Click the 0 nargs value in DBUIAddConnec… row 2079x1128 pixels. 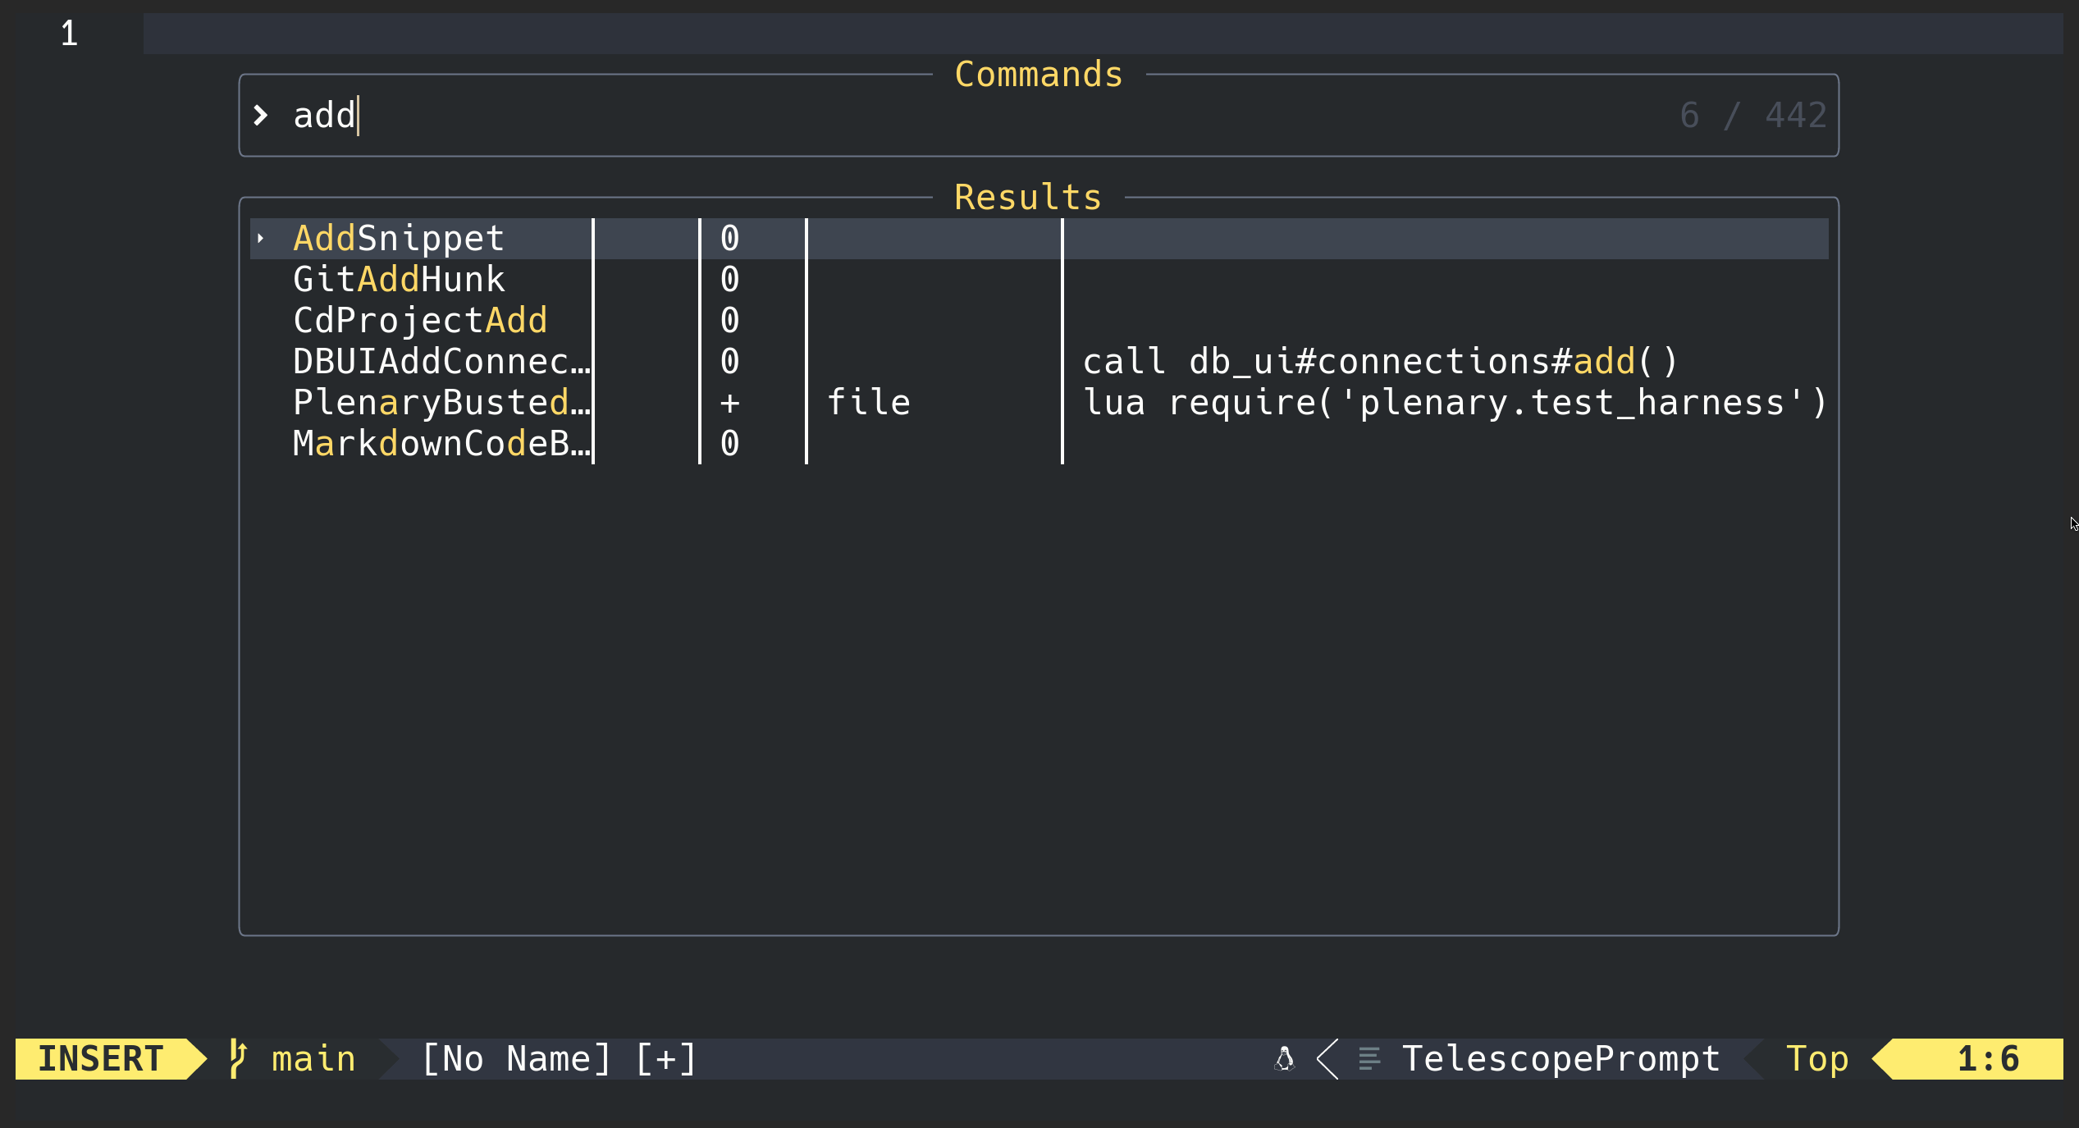[x=729, y=361]
